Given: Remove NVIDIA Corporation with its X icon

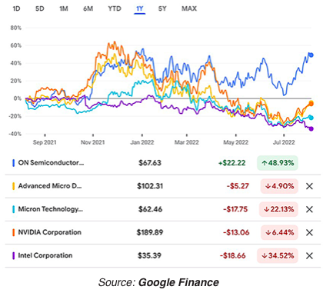Looking at the screenshot, I should [x=309, y=232].
